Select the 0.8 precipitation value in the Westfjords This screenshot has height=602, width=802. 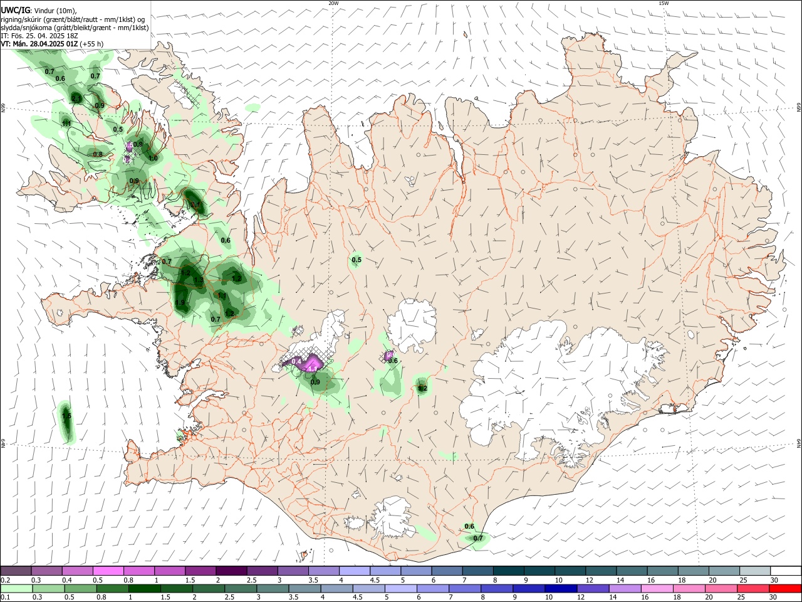click(98, 154)
